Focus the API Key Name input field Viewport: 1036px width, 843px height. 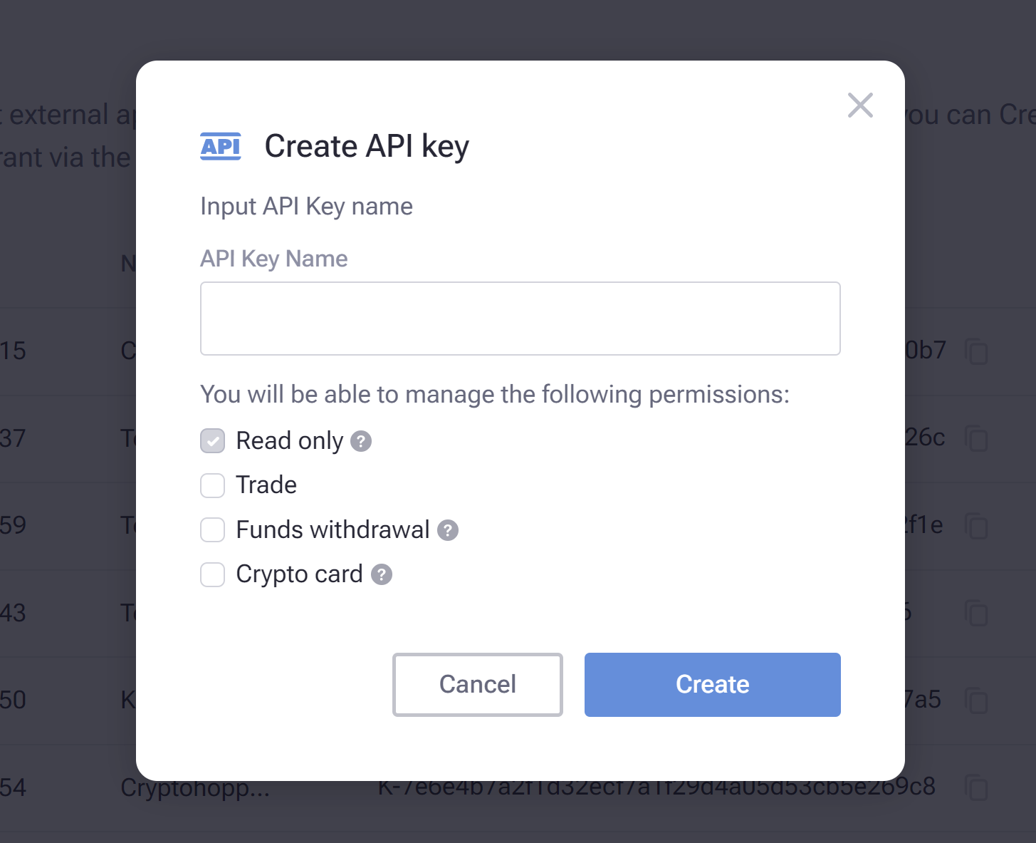pyautogui.click(x=520, y=319)
